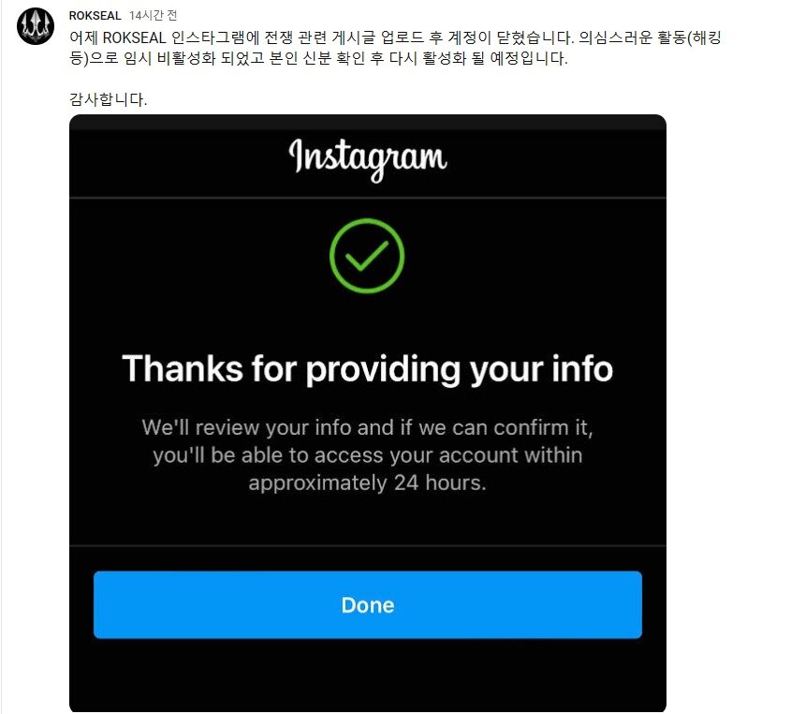Click the line 'you'll be able to access your account within'

coord(367,455)
